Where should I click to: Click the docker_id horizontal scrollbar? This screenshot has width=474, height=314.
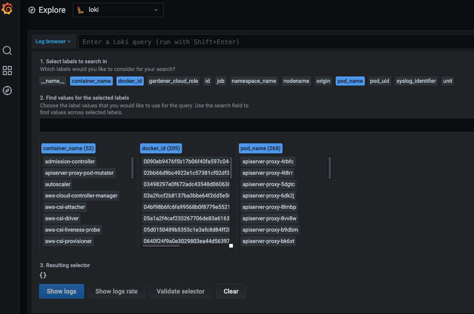pyautogui.click(x=161, y=246)
